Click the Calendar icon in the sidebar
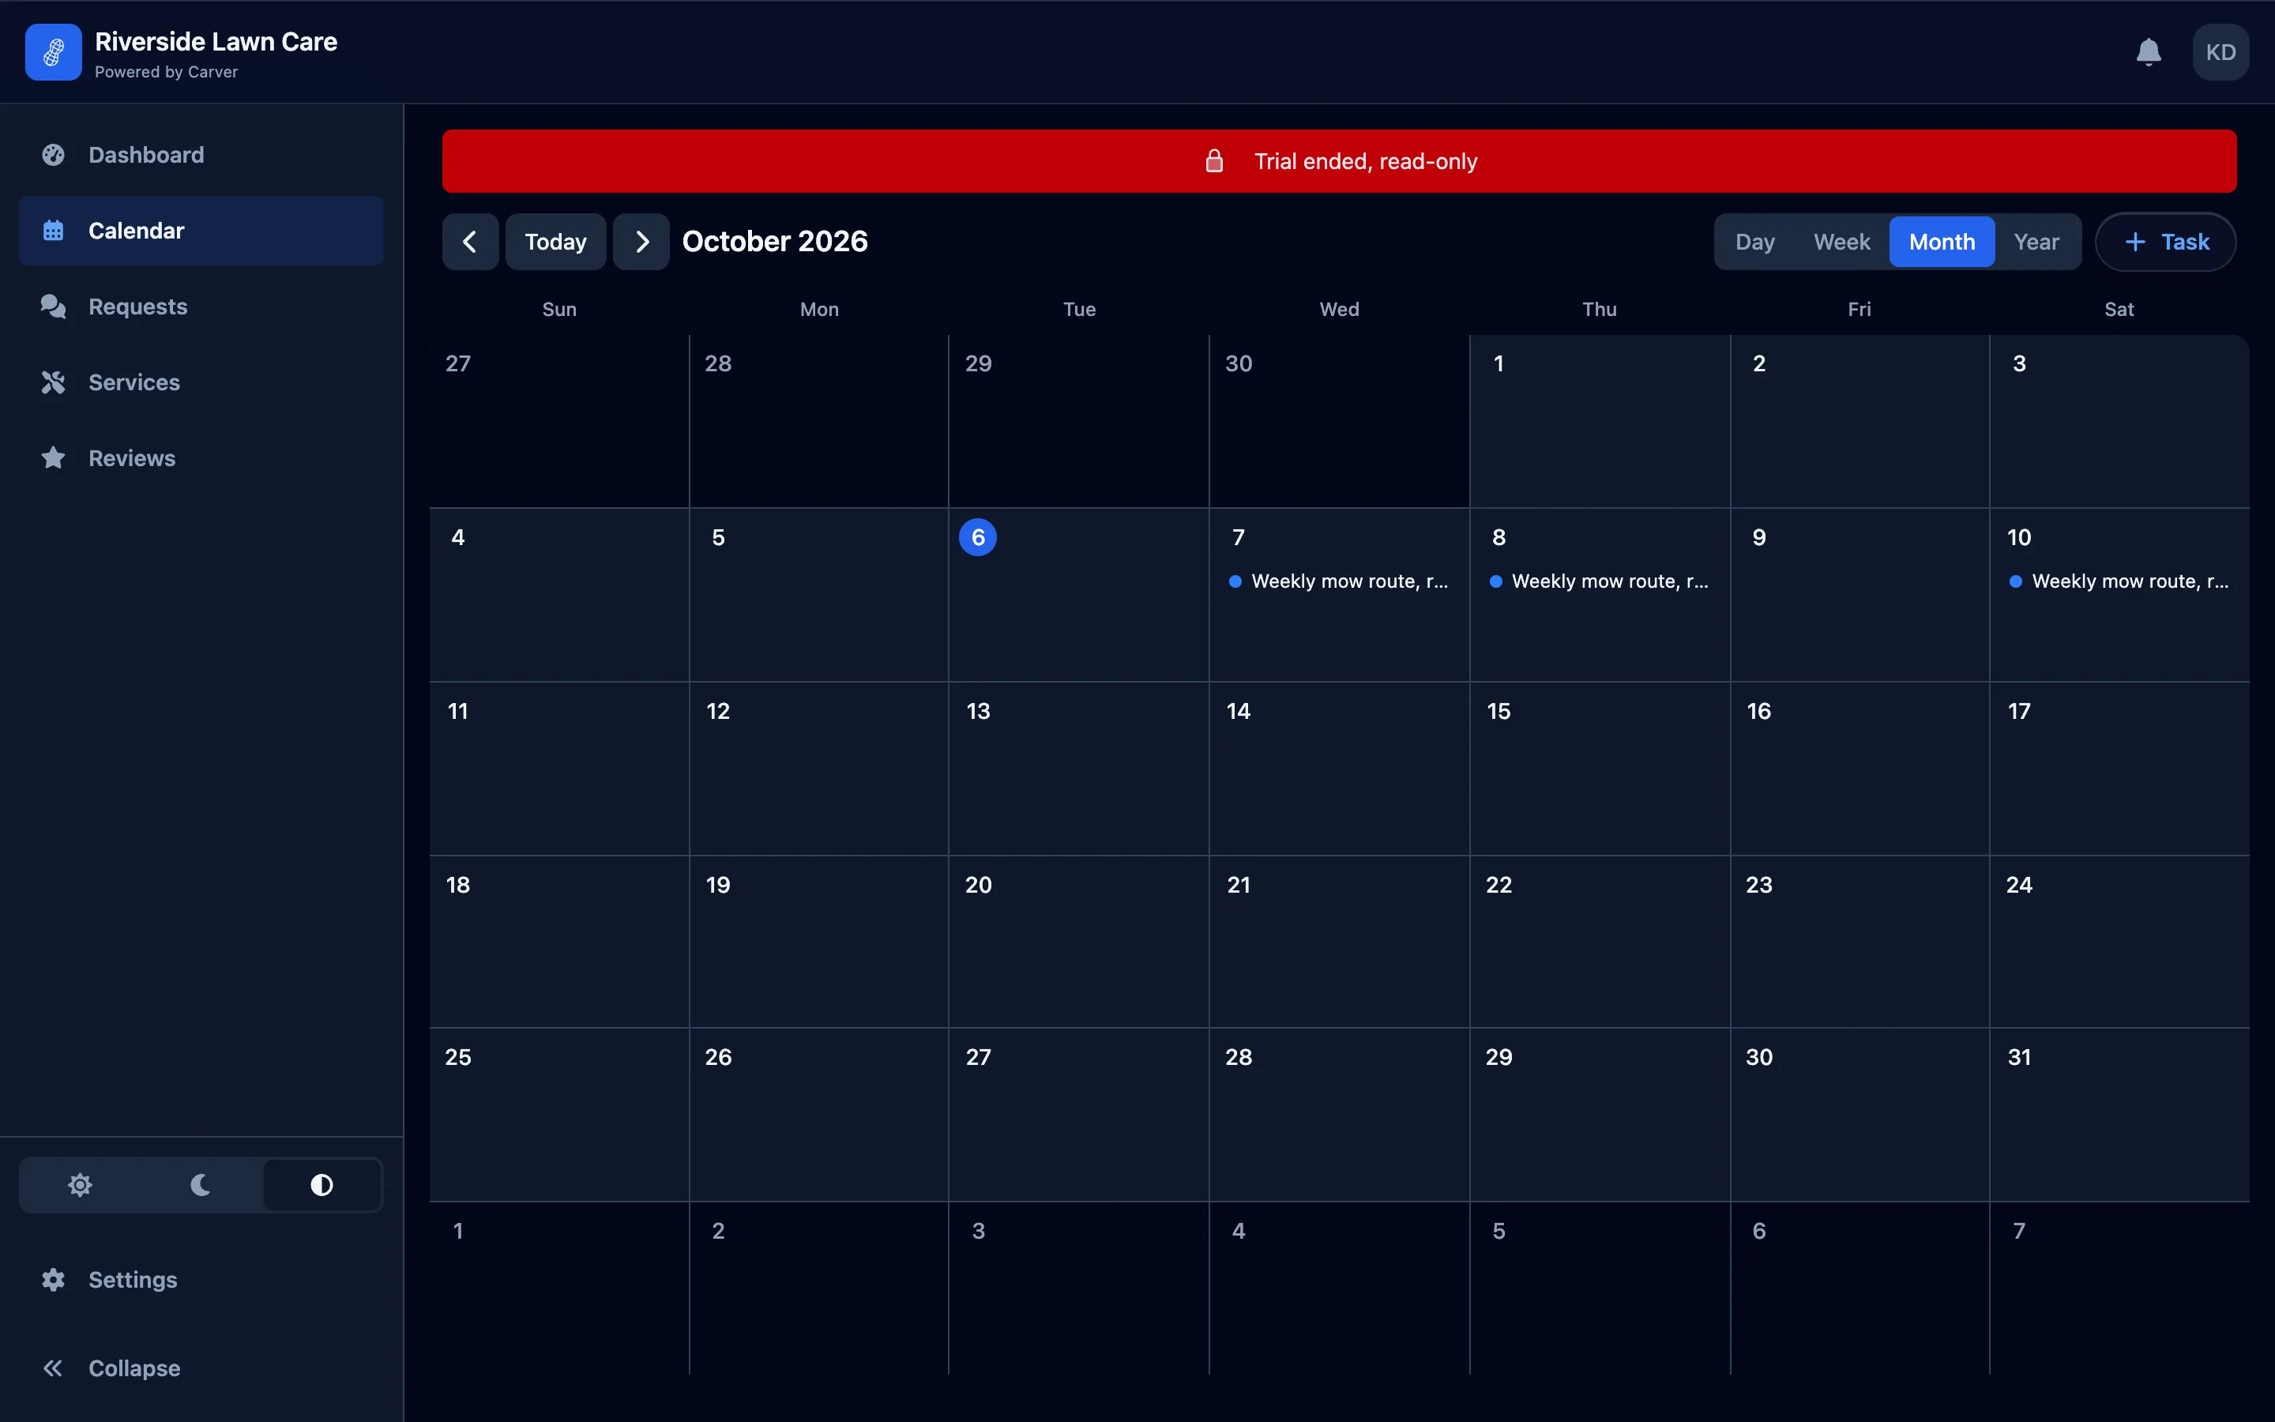 pos(54,231)
